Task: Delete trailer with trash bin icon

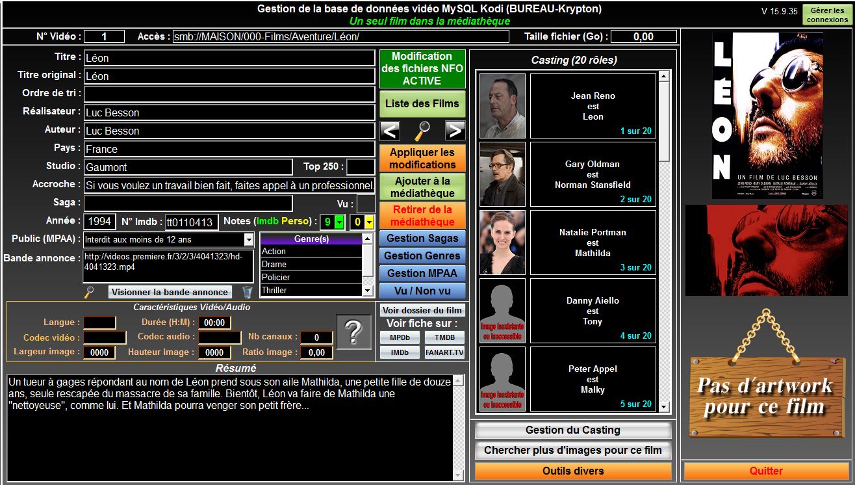Action: point(247,293)
